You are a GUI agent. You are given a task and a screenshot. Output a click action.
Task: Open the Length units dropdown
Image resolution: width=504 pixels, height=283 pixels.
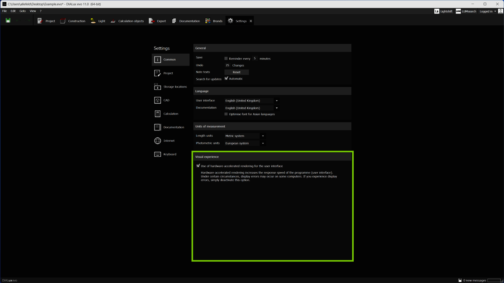point(244,136)
